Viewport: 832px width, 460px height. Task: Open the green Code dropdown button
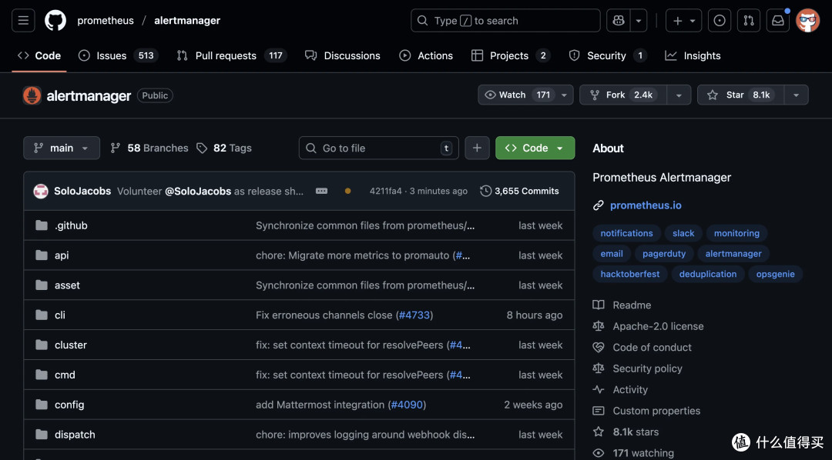coord(535,148)
